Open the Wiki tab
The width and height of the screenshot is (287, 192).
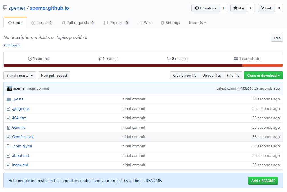[145, 23]
